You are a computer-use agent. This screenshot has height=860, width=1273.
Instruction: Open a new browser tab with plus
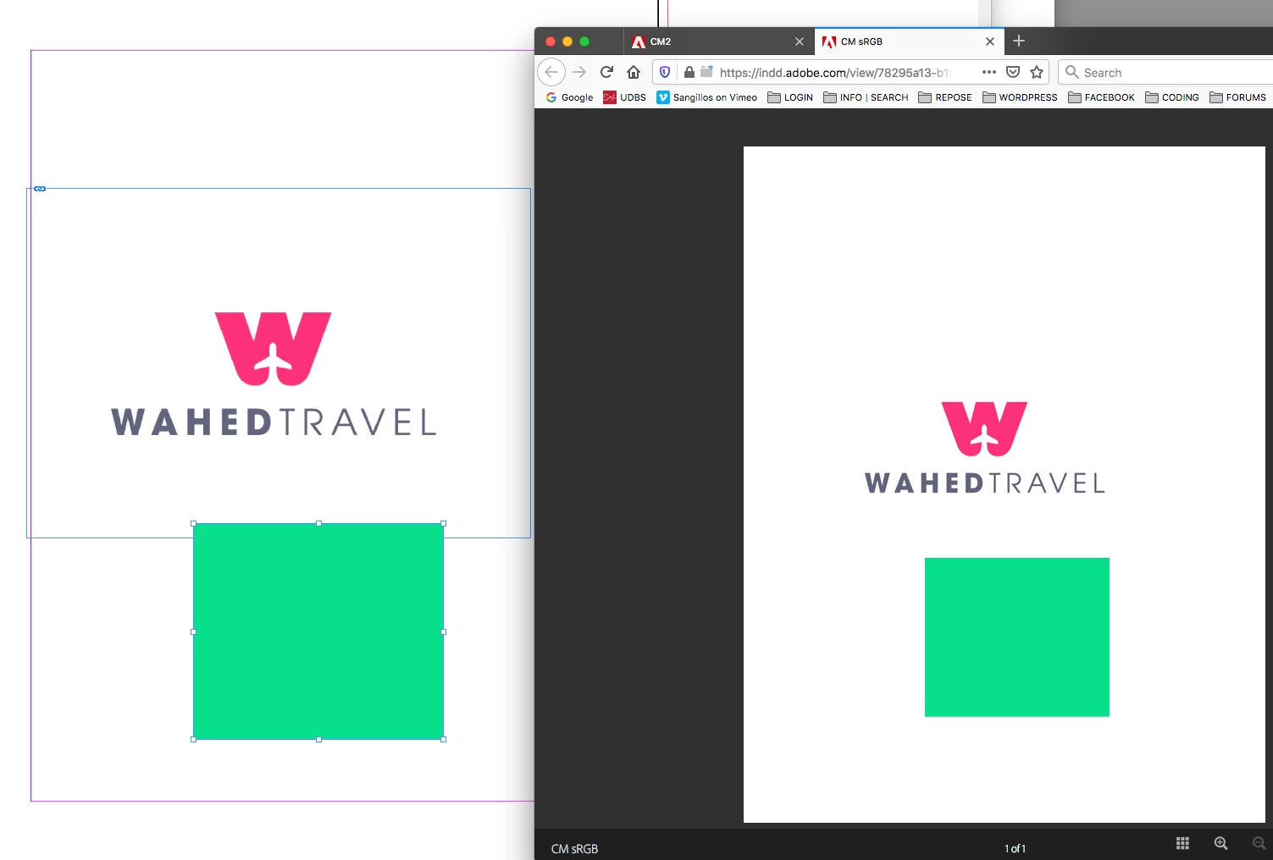tap(1019, 41)
